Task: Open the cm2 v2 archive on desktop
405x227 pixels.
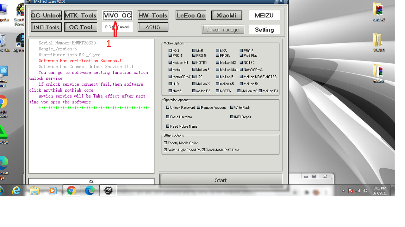Action: coord(378,12)
